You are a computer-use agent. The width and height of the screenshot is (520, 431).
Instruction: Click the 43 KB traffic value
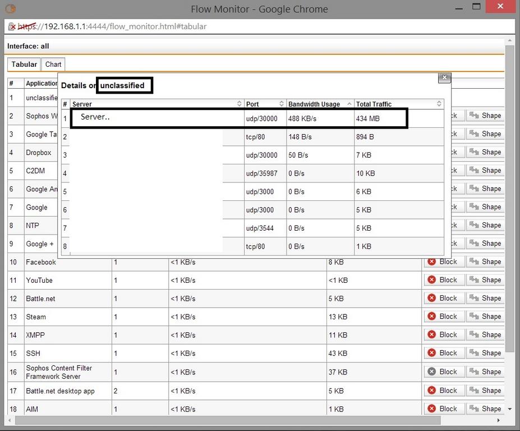coord(338,354)
